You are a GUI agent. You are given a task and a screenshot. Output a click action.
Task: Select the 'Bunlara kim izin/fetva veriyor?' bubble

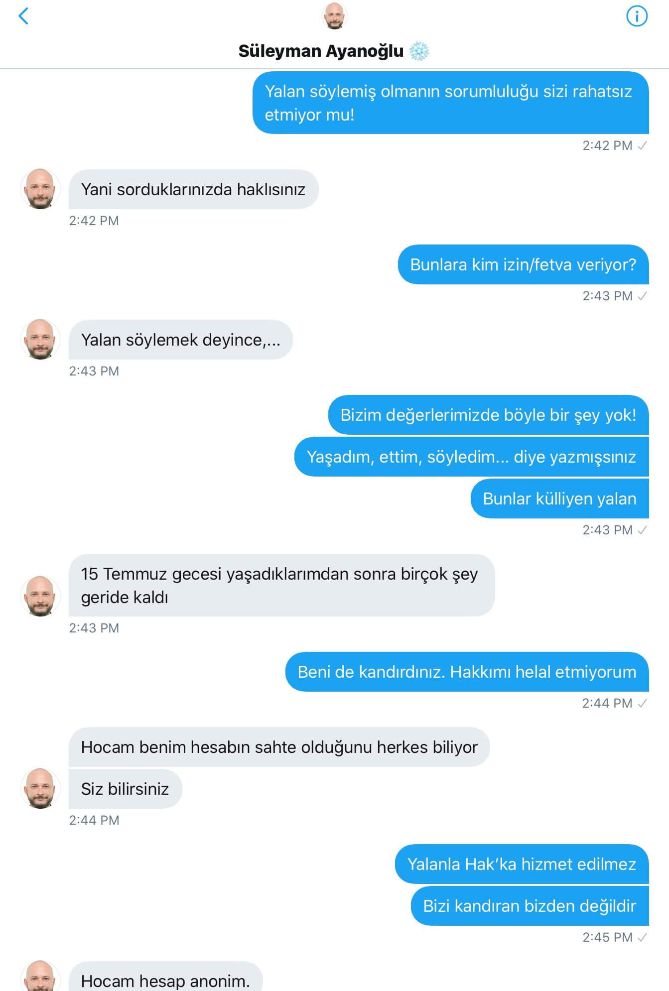[x=524, y=264]
